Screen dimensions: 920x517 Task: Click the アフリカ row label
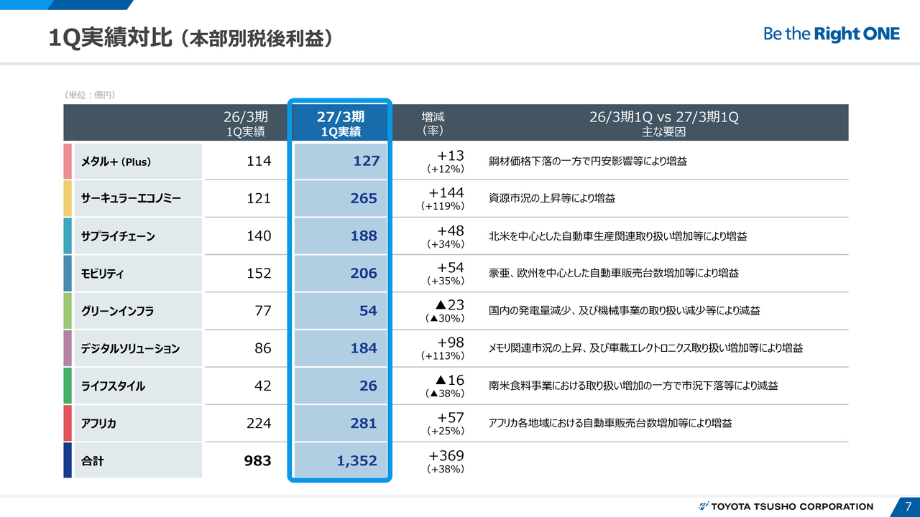[99, 424]
